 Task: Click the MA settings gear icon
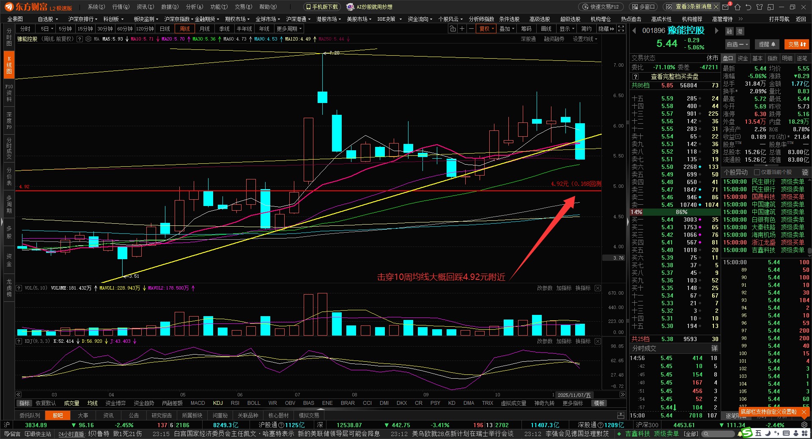click(88, 39)
